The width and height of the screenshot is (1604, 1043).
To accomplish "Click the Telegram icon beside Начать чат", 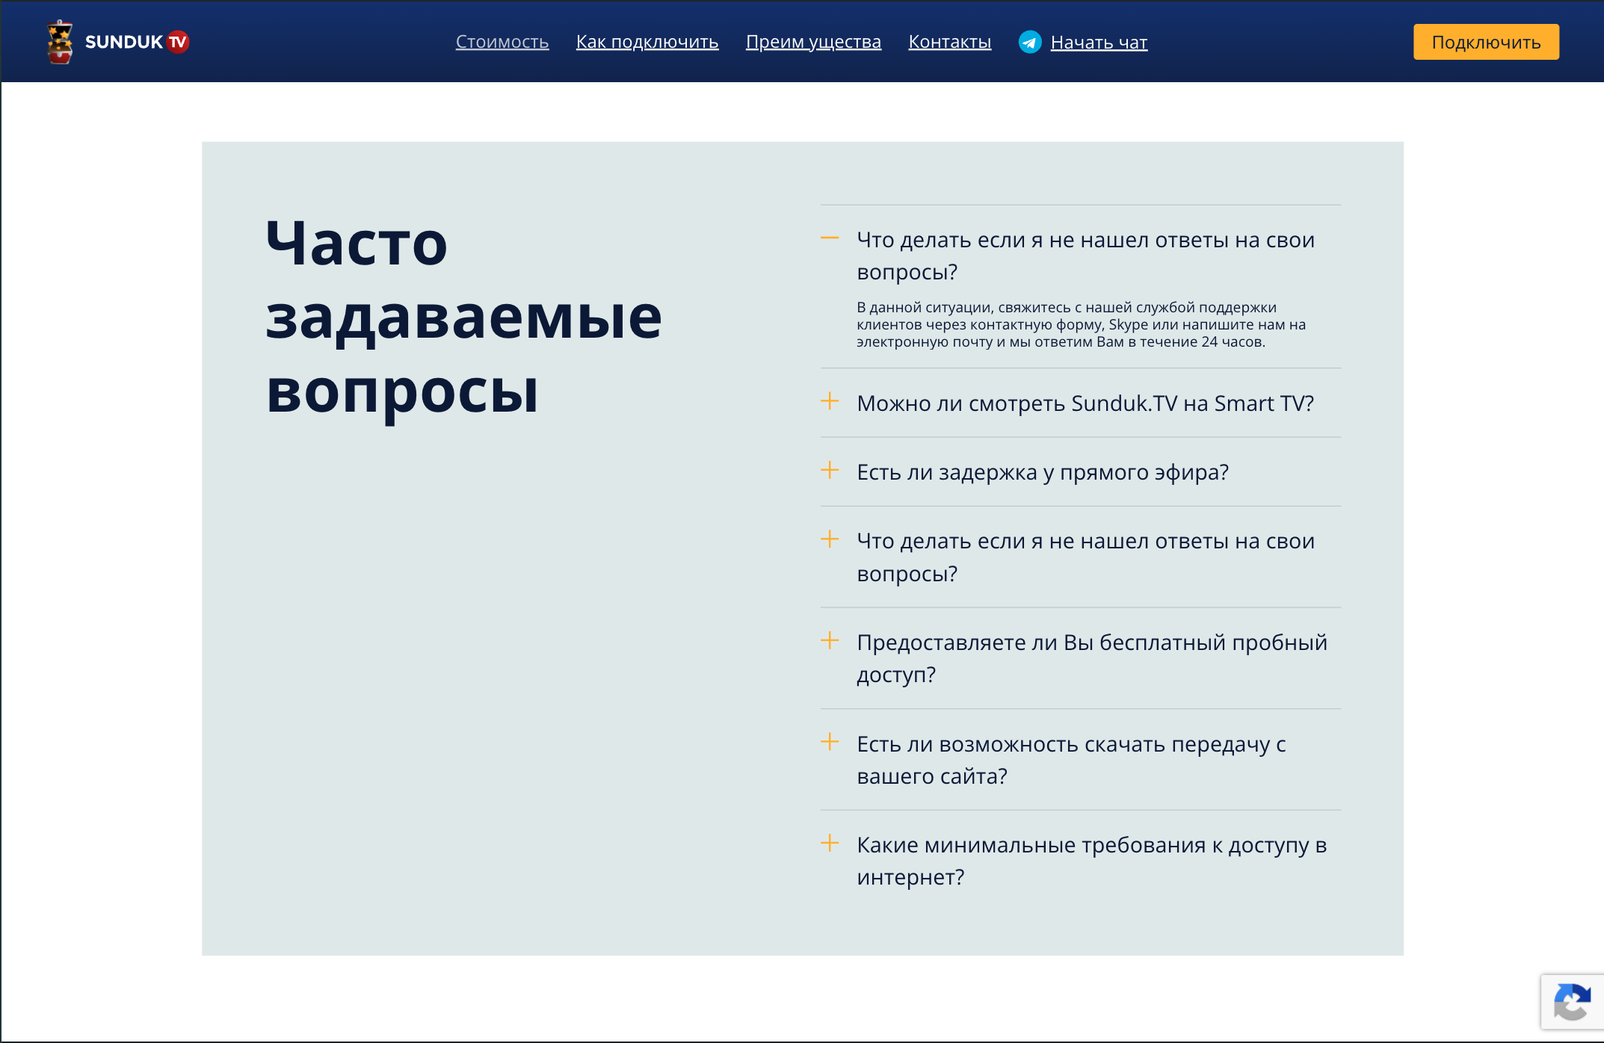I will (1030, 42).
